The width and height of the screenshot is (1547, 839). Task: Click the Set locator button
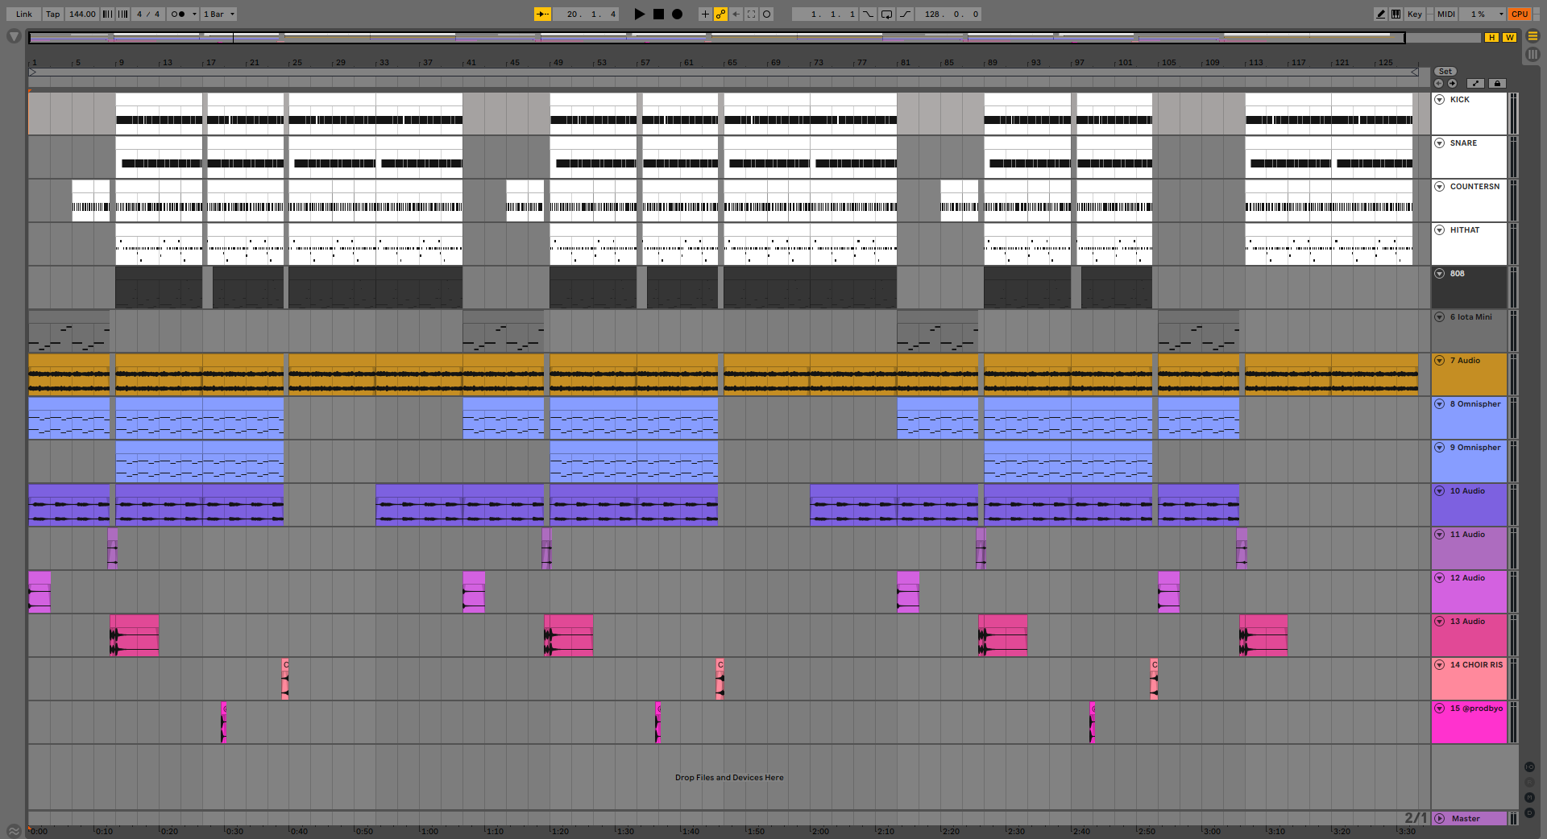pos(1445,72)
